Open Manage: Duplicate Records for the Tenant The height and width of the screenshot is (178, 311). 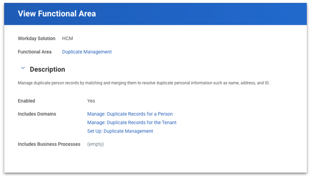click(132, 122)
